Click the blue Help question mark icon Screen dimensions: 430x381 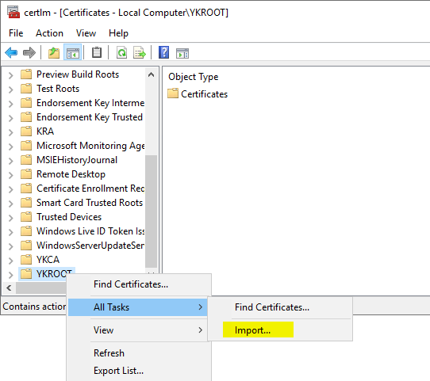click(x=163, y=52)
